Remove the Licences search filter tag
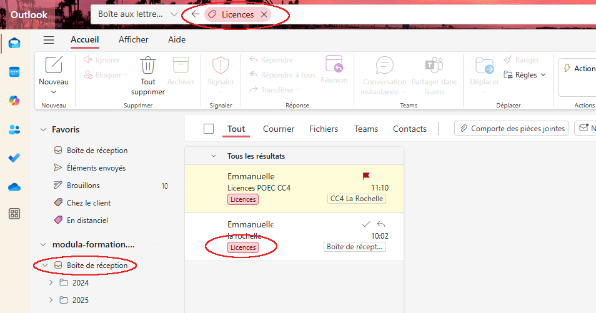This screenshot has height=313, width=596. click(264, 14)
